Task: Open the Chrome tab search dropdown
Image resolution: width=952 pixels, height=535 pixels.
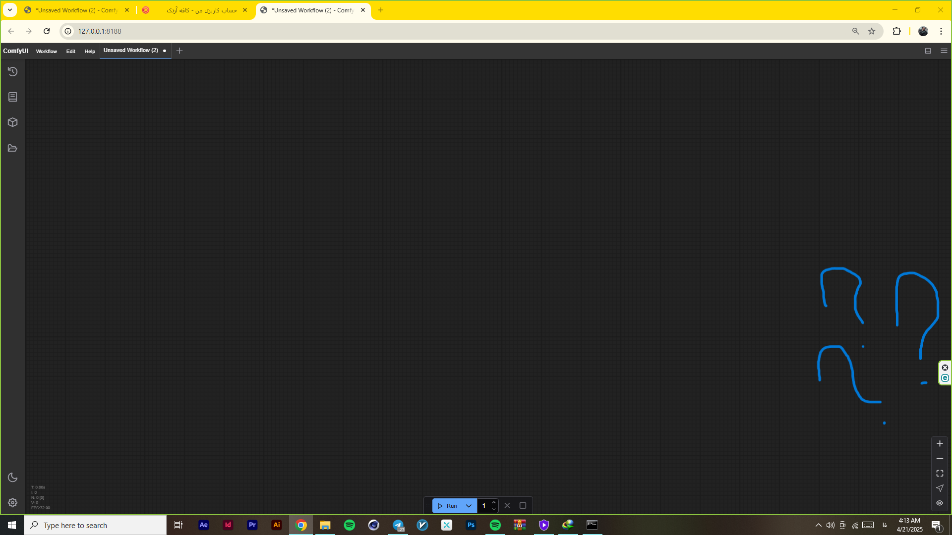Action: coord(10,10)
